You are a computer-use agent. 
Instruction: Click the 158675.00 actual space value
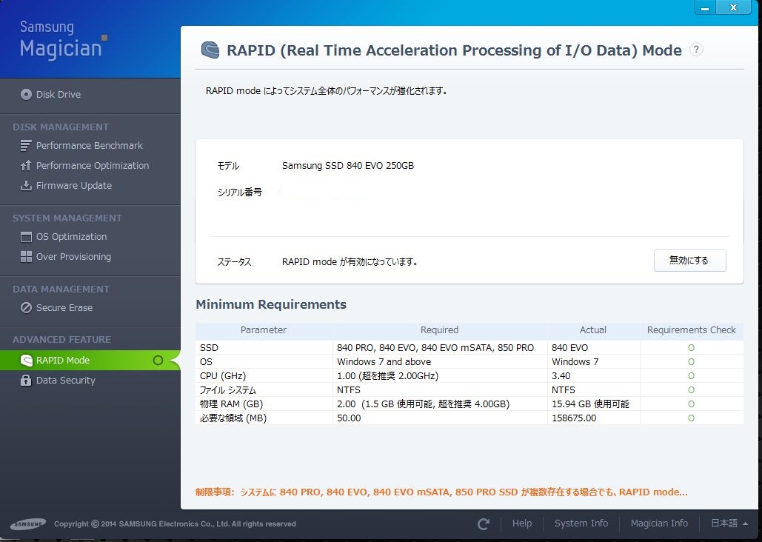point(574,418)
